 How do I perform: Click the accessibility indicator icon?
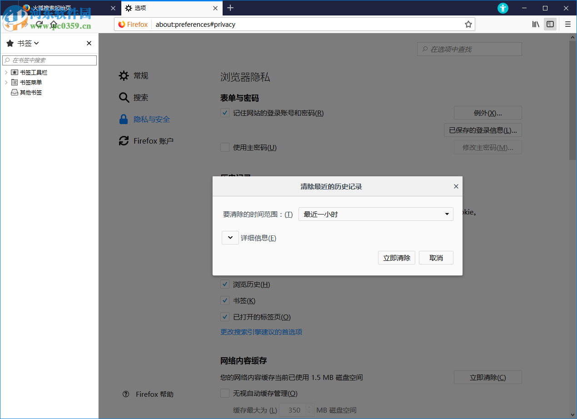point(502,8)
